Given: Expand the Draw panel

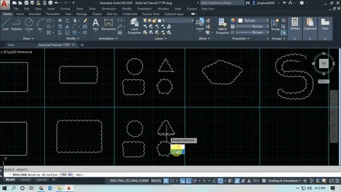Looking at the screenshot, I should click(28, 38).
